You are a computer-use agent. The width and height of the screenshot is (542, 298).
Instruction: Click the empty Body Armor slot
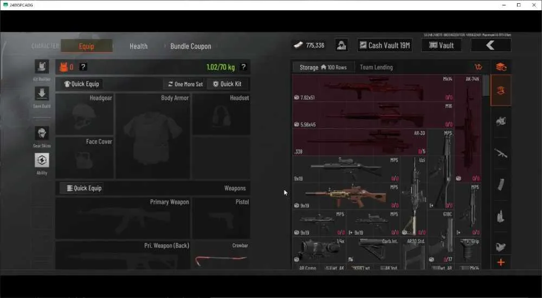pyautogui.click(x=152, y=136)
